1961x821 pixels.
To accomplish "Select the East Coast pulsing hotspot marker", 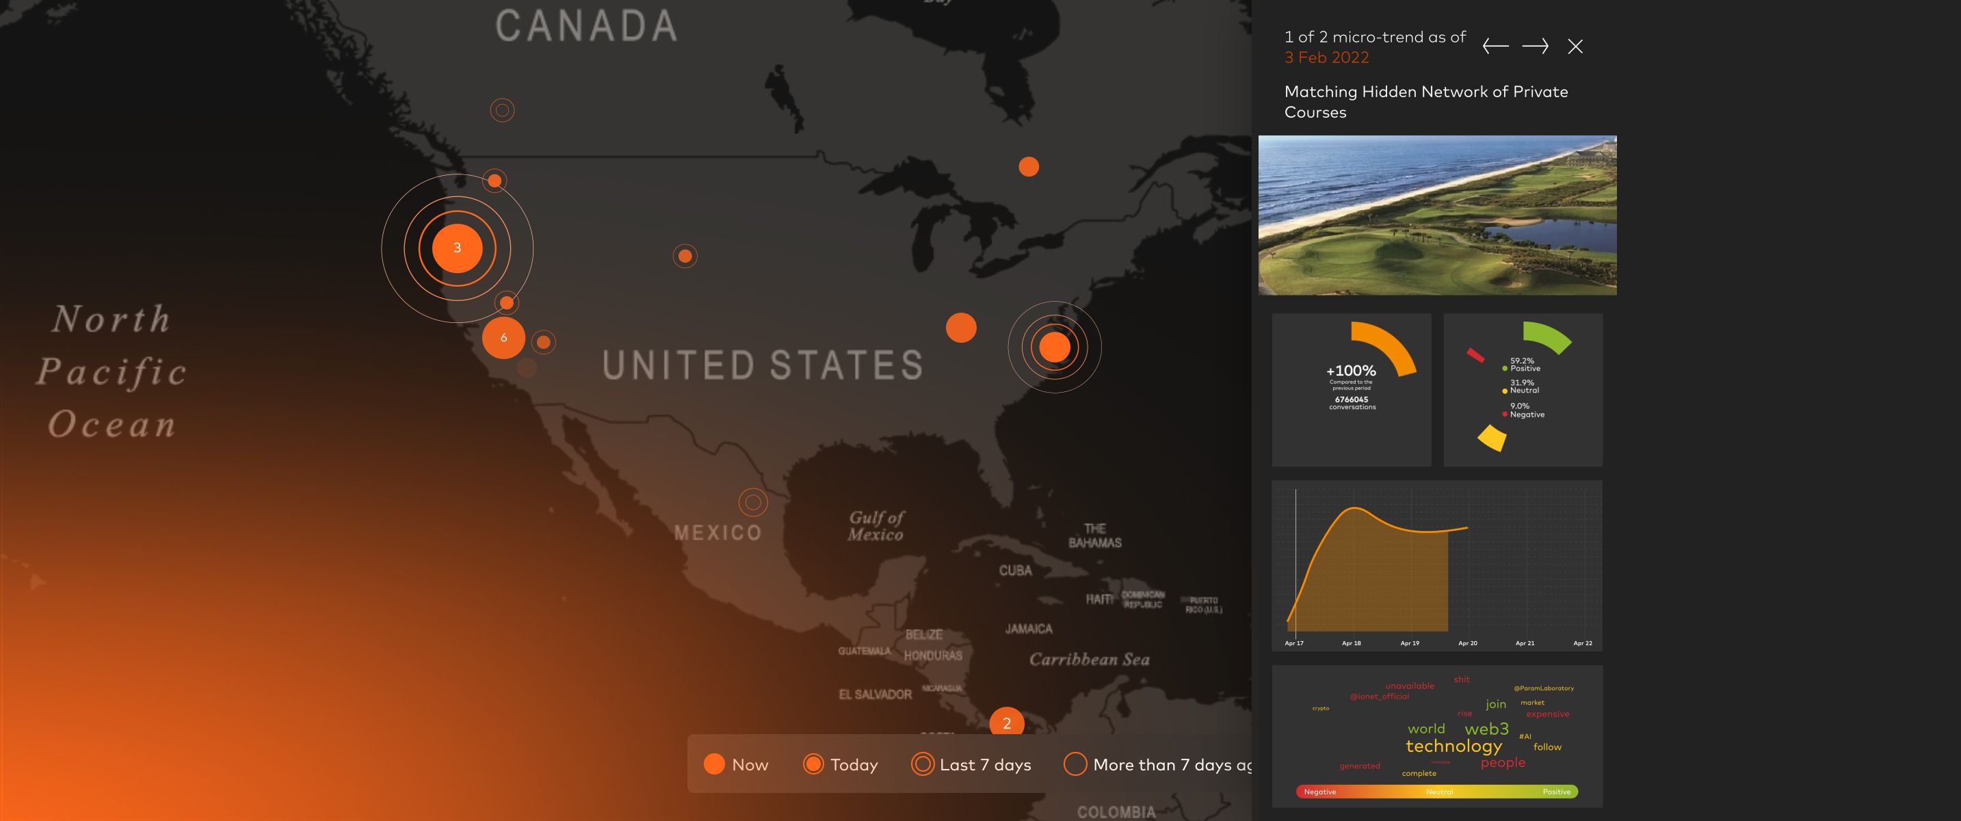I will pyautogui.click(x=1054, y=346).
